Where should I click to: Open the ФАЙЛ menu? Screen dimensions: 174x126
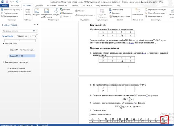tap(4, 5)
